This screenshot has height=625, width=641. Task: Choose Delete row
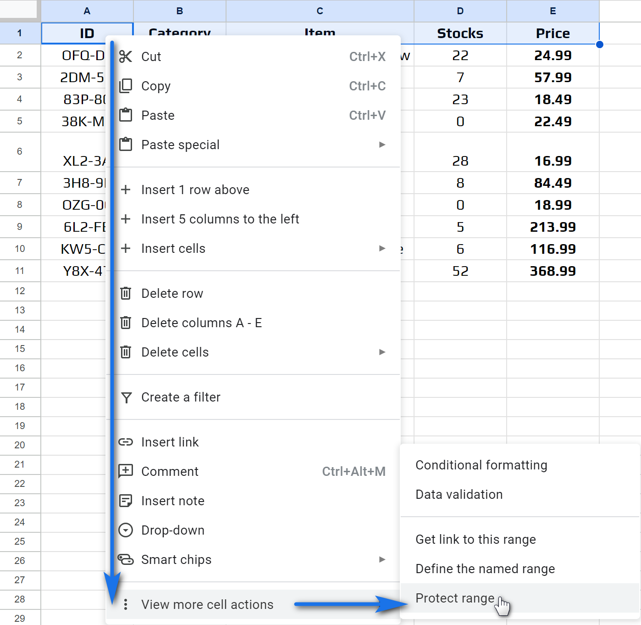click(253, 293)
